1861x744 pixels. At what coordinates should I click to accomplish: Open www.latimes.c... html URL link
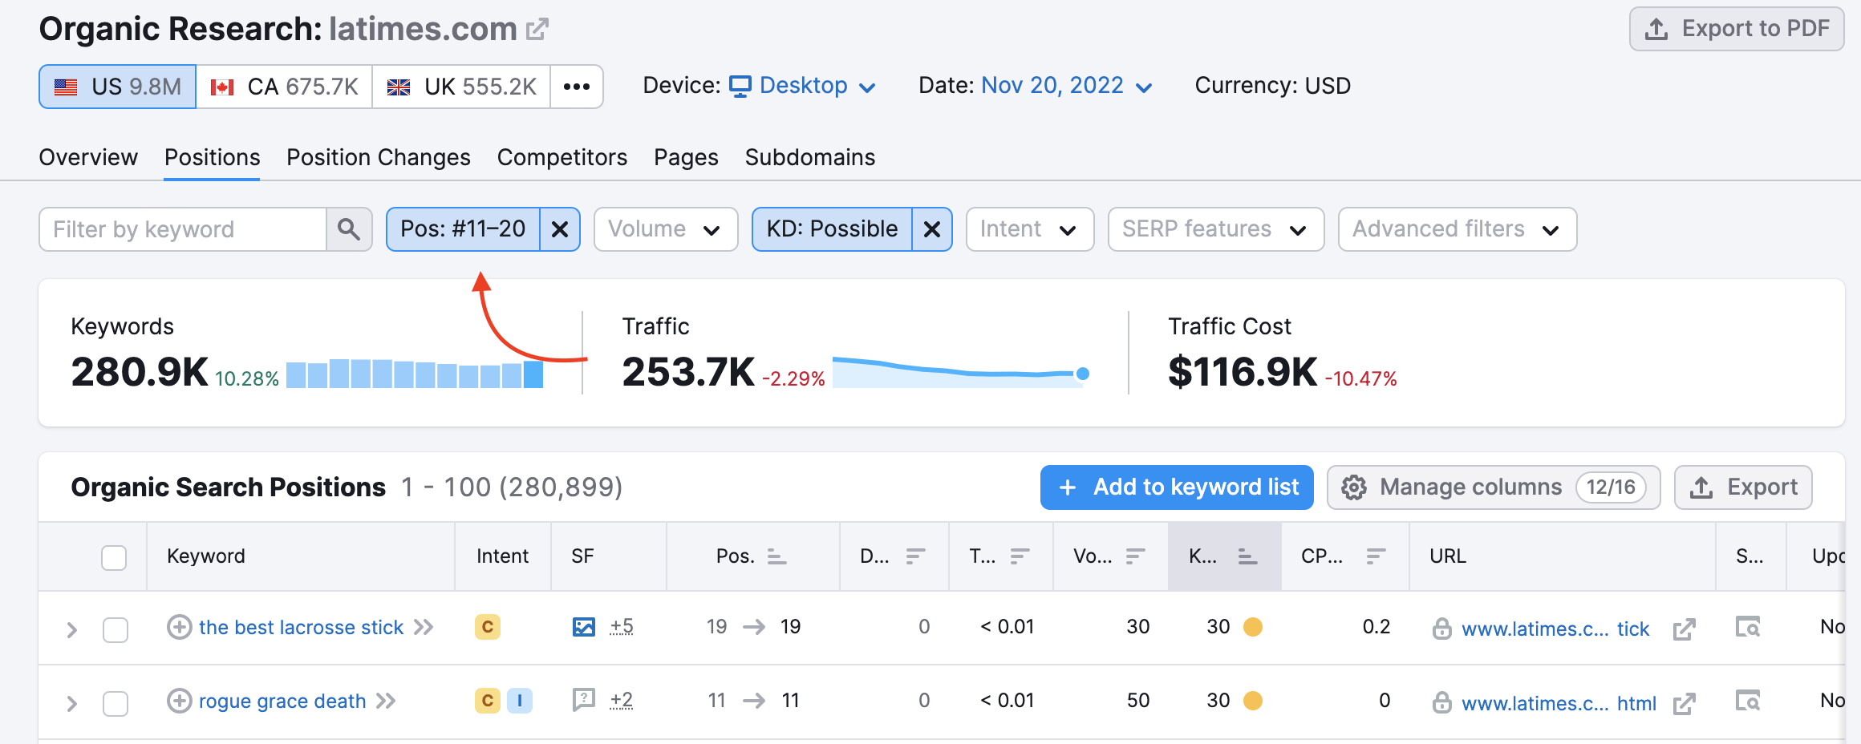[x=1559, y=704]
